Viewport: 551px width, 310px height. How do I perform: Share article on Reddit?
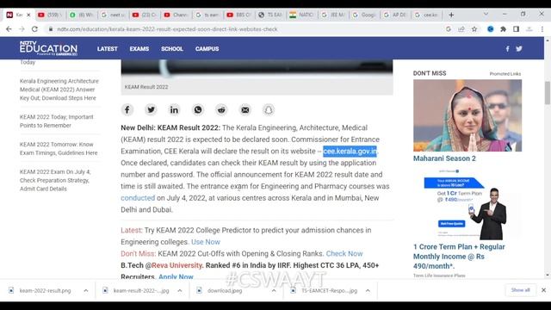coord(221,110)
